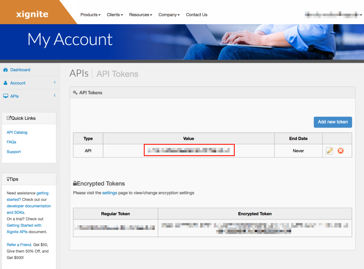Click the Quick Links external icon

coord(9,118)
